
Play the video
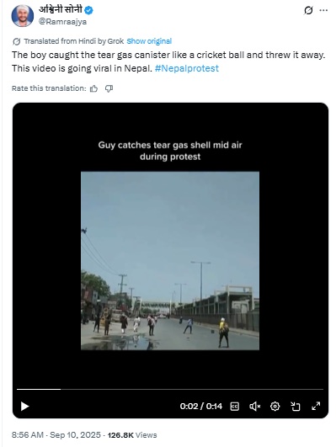coord(24,407)
